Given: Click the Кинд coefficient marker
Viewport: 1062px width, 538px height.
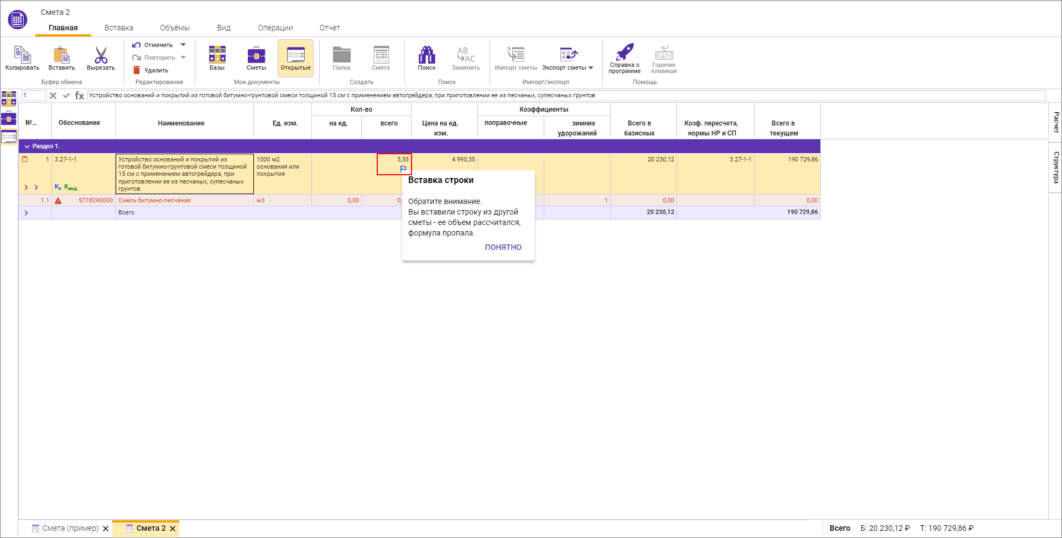Looking at the screenshot, I should coord(70,187).
